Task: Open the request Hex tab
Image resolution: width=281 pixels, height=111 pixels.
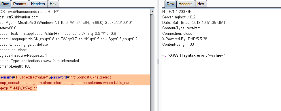Action: pos(53,4)
